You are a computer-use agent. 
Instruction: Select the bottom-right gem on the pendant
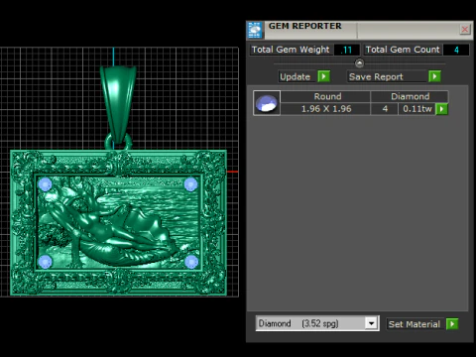(x=190, y=262)
